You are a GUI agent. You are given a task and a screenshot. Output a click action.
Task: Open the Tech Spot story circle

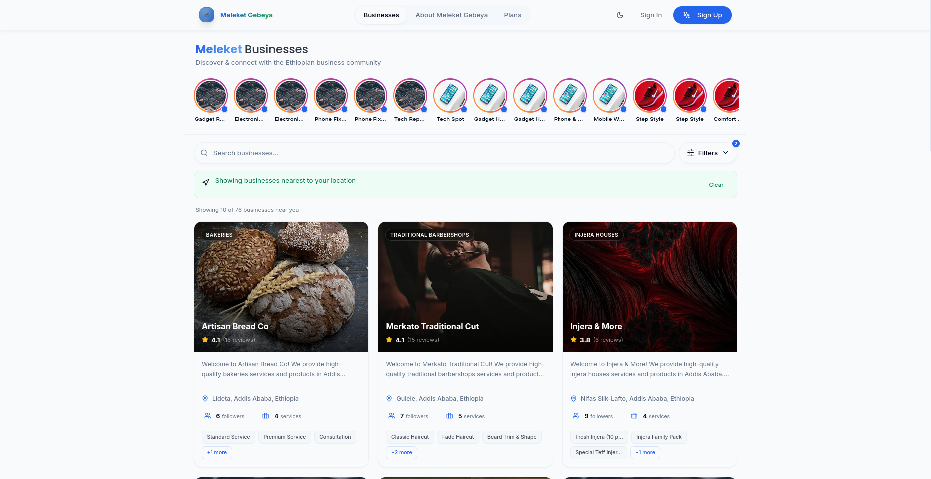(x=450, y=95)
